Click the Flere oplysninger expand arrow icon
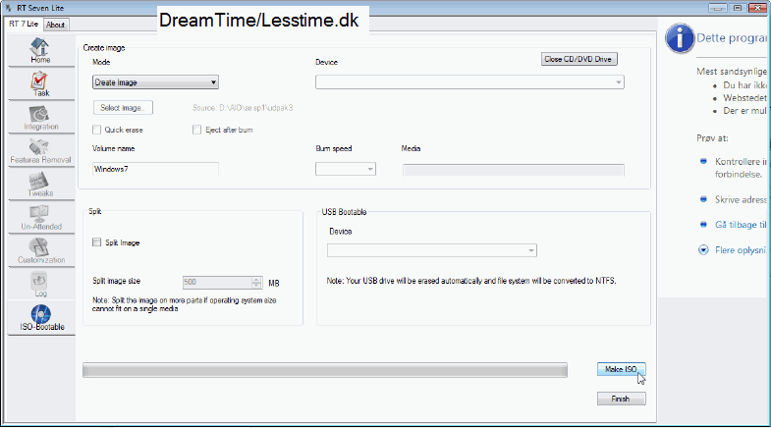This screenshot has width=771, height=428. click(703, 250)
